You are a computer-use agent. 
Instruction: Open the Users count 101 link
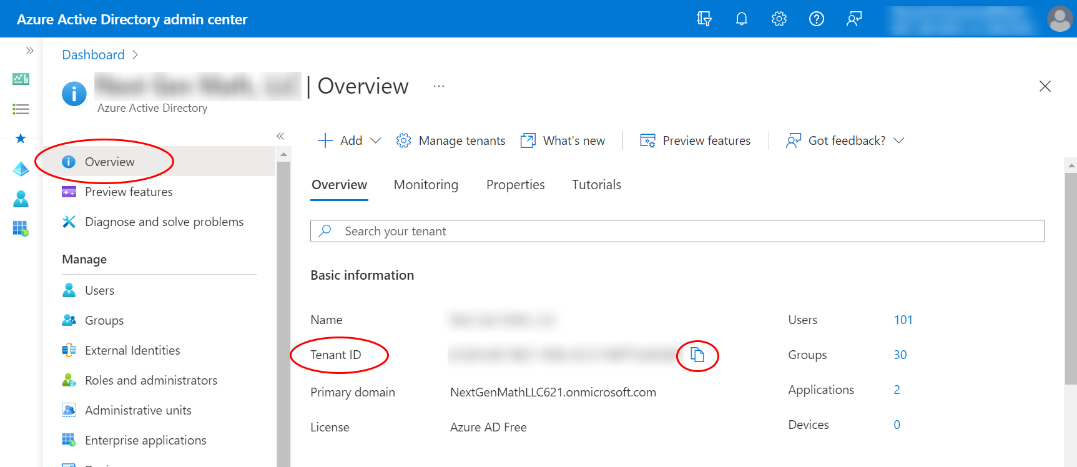(x=903, y=320)
